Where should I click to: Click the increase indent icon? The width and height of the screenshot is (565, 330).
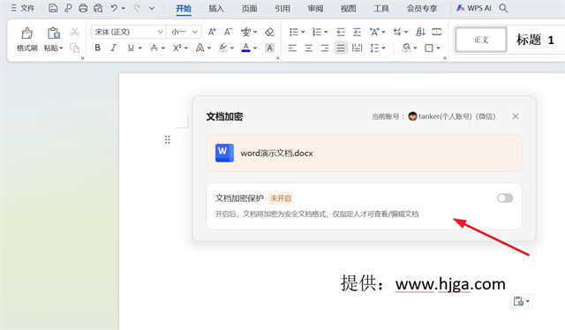click(357, 32)
